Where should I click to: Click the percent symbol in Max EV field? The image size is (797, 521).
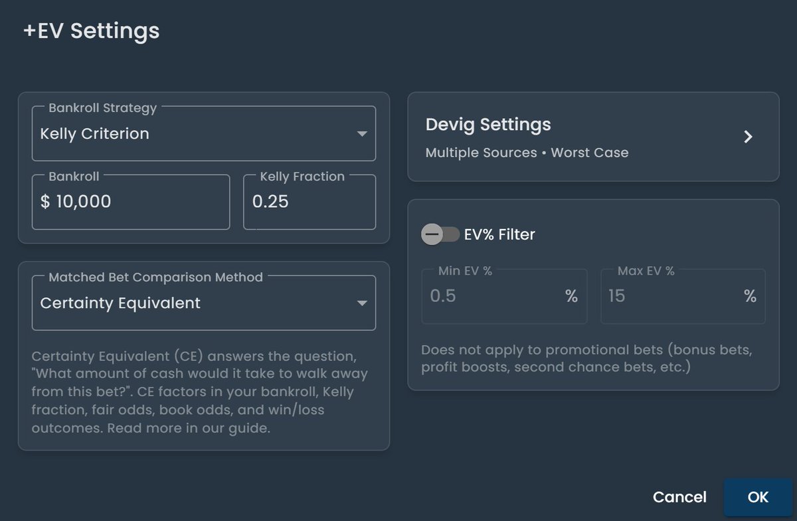[750, 296]
